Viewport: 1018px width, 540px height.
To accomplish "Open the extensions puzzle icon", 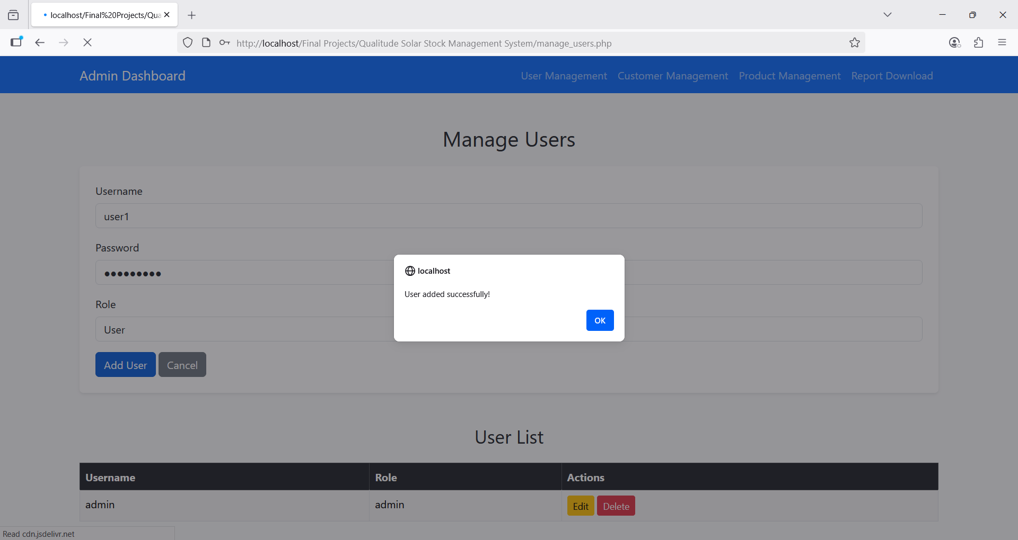I will coord(978,42).
